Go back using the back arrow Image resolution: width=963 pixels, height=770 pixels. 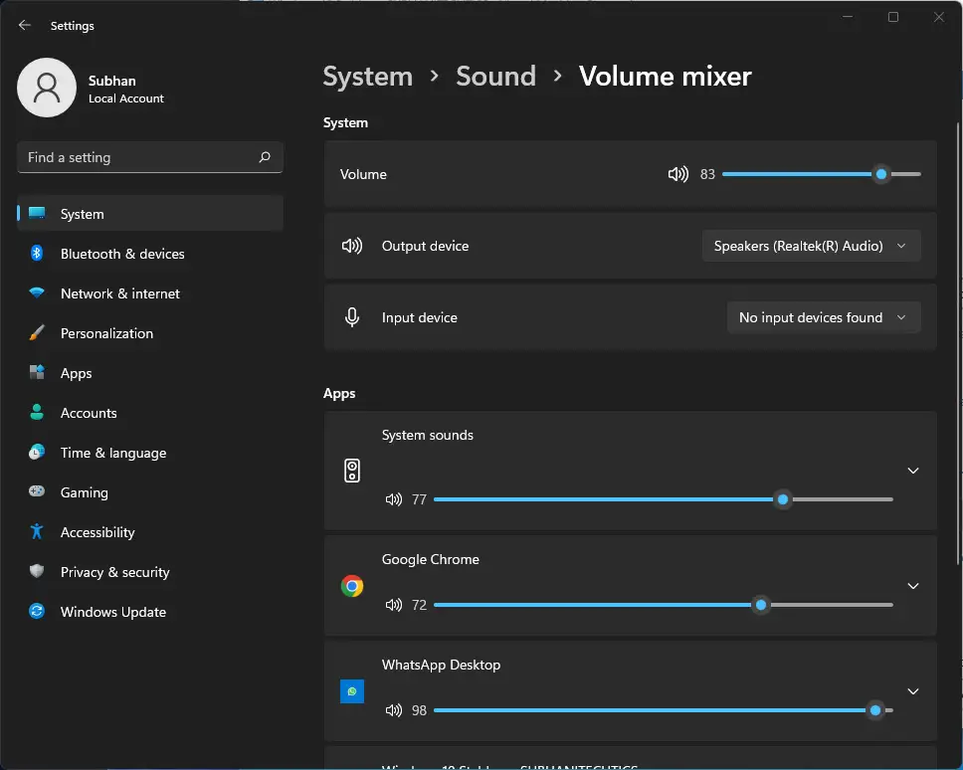click(x=25, y=25)
